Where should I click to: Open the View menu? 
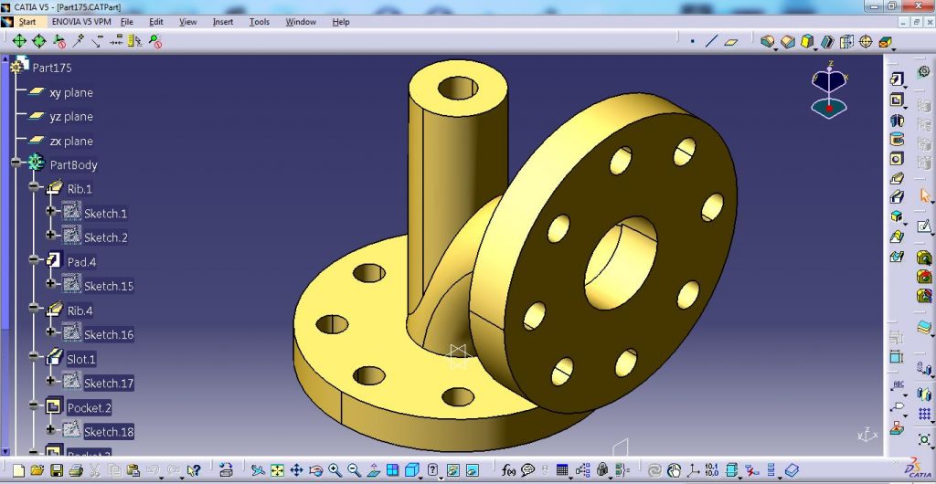coord(188,22)
